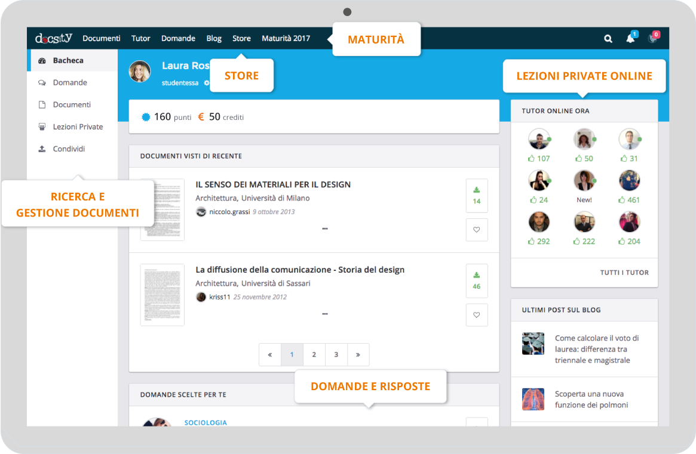Go to next page using the » arrow
Viewport: 696px width, 454px height.
tap(358, 354)
